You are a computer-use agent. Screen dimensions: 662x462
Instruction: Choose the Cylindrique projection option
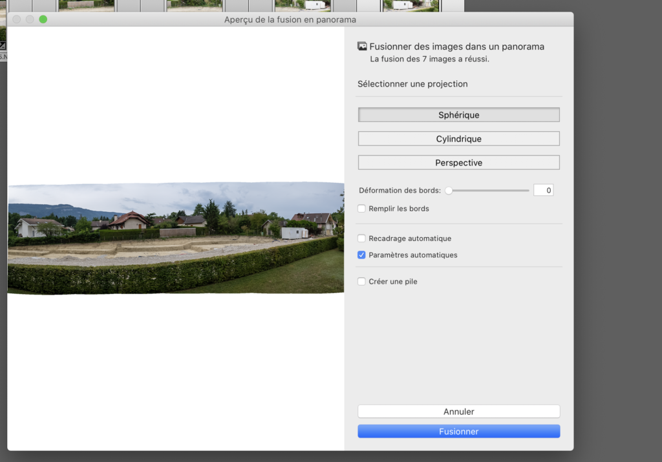coord(458,139)
